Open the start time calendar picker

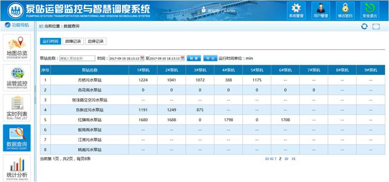click(x=142, y=58)
